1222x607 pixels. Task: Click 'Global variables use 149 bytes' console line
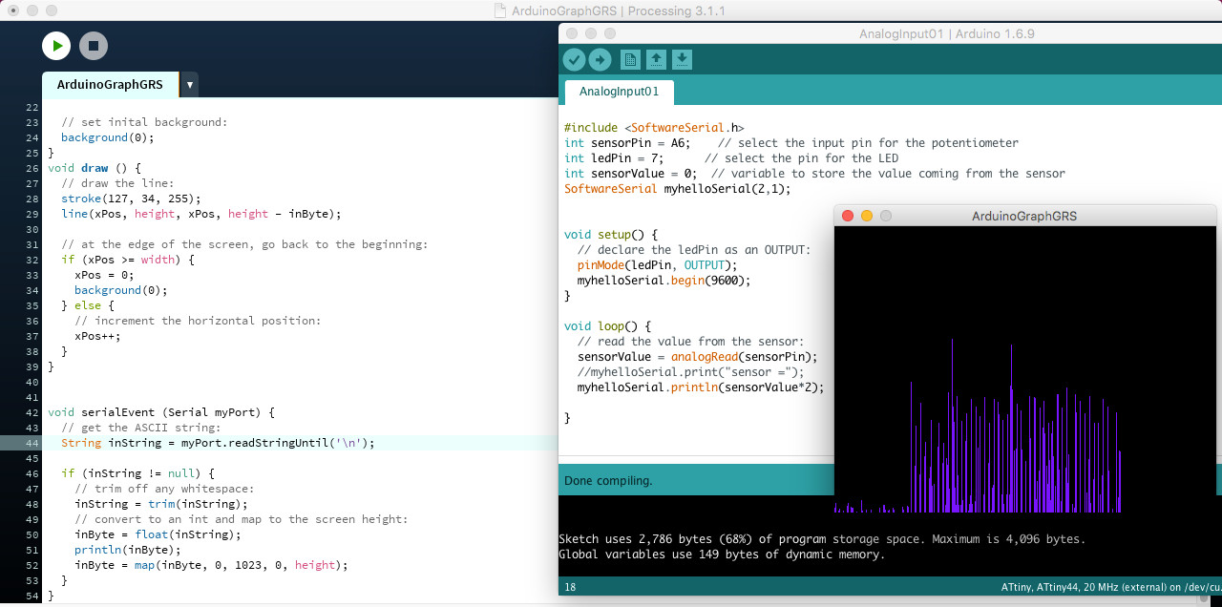[x=722, y=555]
